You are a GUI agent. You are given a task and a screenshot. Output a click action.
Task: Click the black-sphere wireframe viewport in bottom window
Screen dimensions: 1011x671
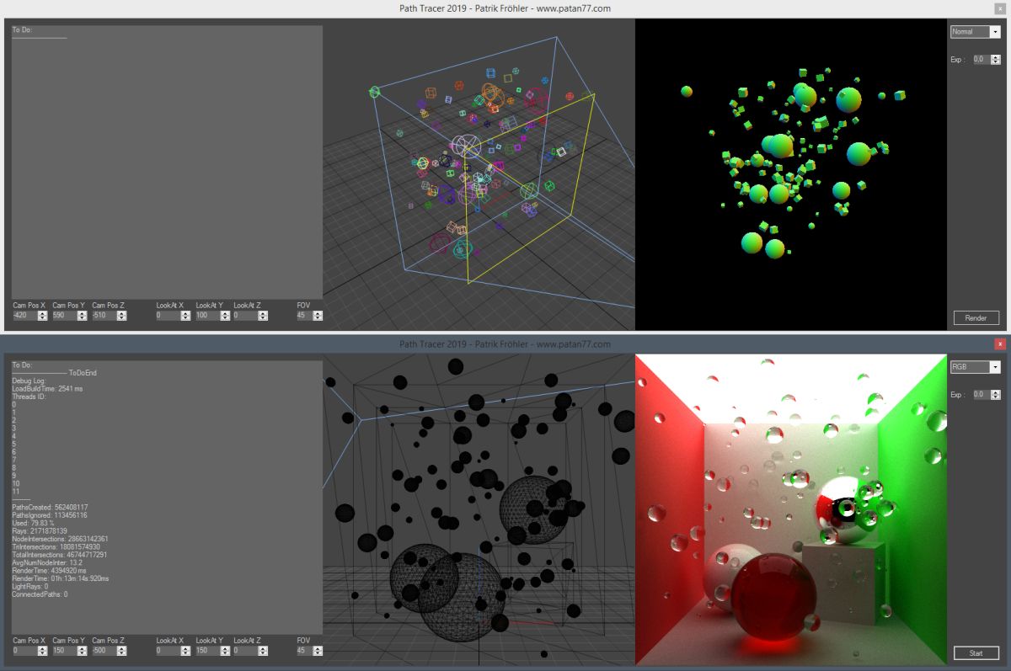coord(479,509)
